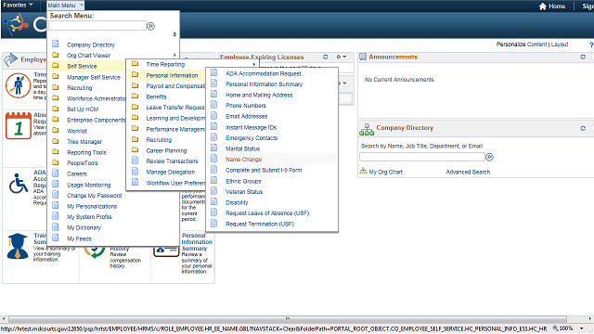Refresh the Company Directory pagelet
The width and height of the screenshot is (594, 334).
583,128
